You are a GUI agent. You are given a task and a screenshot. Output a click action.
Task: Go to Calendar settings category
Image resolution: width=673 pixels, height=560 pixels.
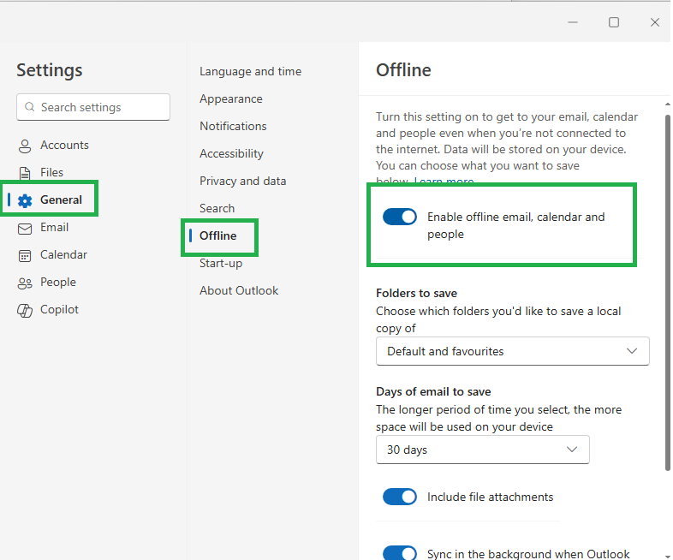[63, 255]
